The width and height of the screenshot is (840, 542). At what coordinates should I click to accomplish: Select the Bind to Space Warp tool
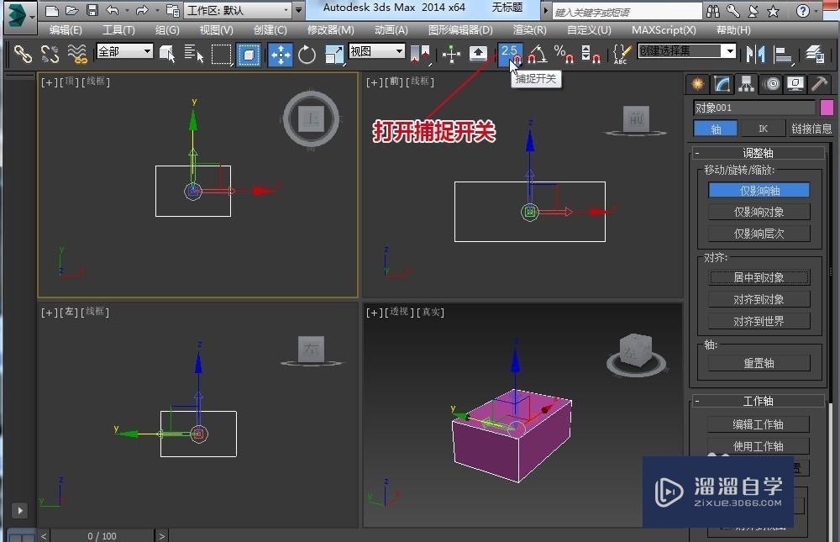click(x=76, y=53)
